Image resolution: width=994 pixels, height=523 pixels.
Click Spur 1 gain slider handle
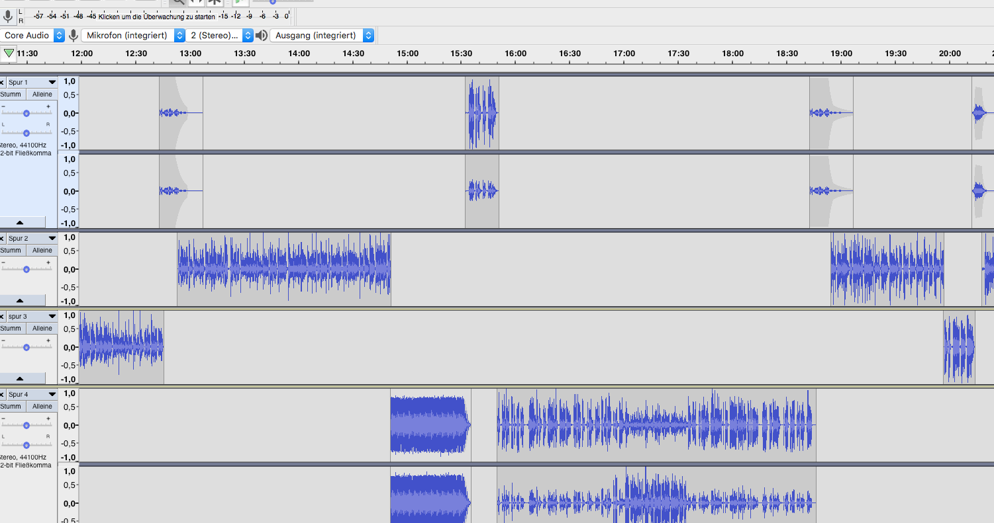coord(26,113)
